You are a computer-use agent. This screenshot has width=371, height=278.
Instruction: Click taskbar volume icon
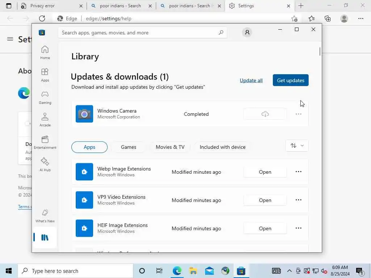pos(324,271)
